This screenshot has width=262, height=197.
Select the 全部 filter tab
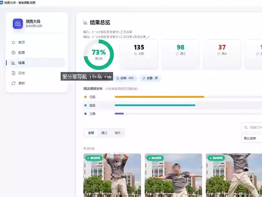point(91,133)
